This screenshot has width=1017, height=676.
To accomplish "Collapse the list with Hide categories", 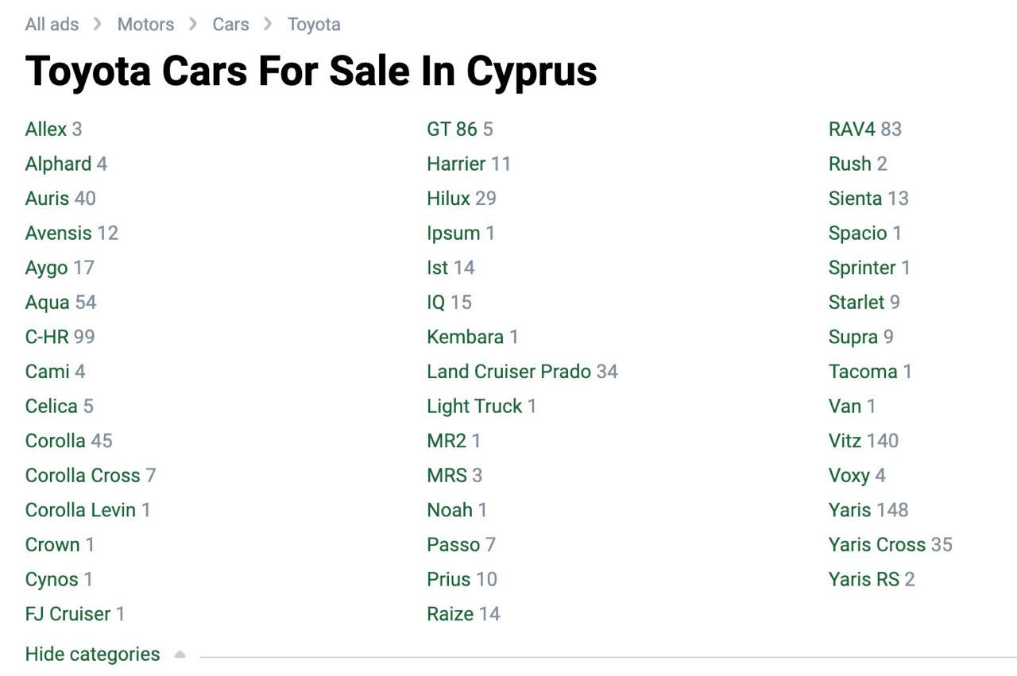I will pyautogui.click(x=92, y=655).
